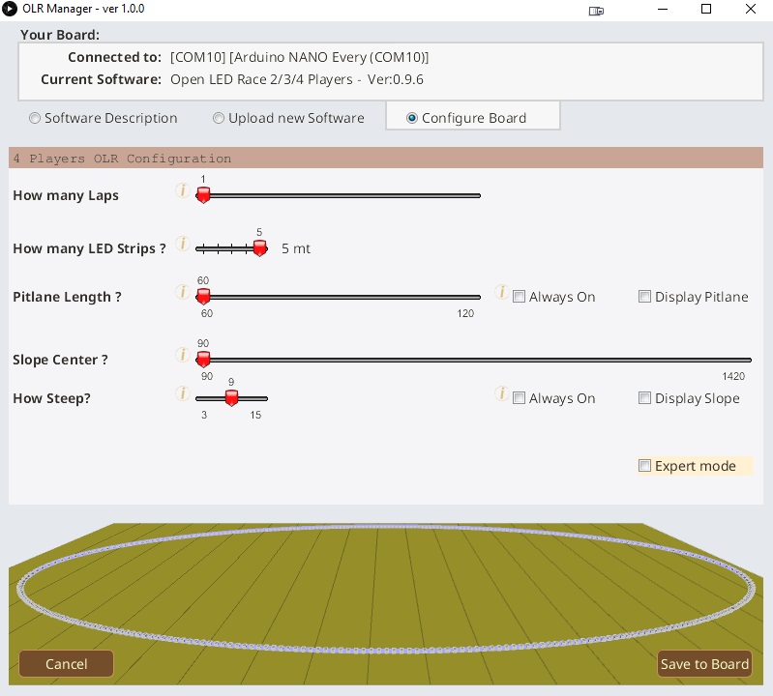Click the 3D LED track ring preview
The image size is (773, 696).
[386, 589]
